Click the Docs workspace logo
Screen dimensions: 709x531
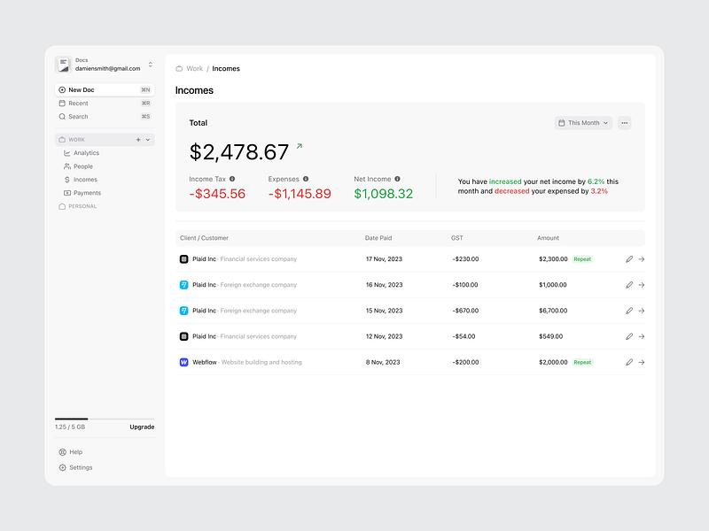tap(63, 65)
